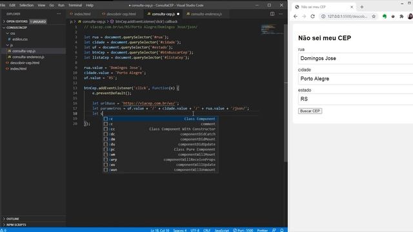413x232 pixels.
Task: Open index.html in the explorer tree
Action: pyautogui.click(x=18, y=69)
